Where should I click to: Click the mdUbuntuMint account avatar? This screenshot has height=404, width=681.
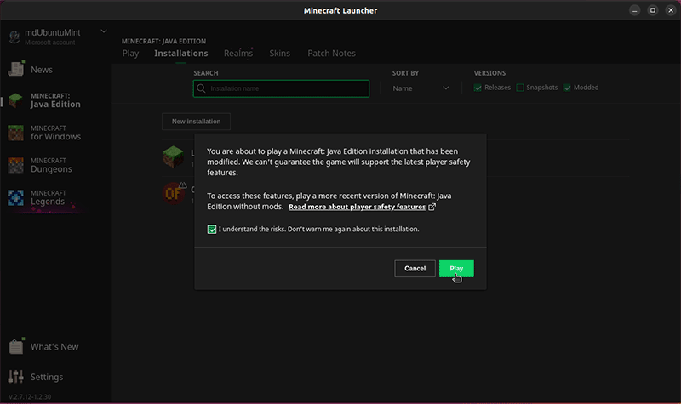(x=14, y=37)
